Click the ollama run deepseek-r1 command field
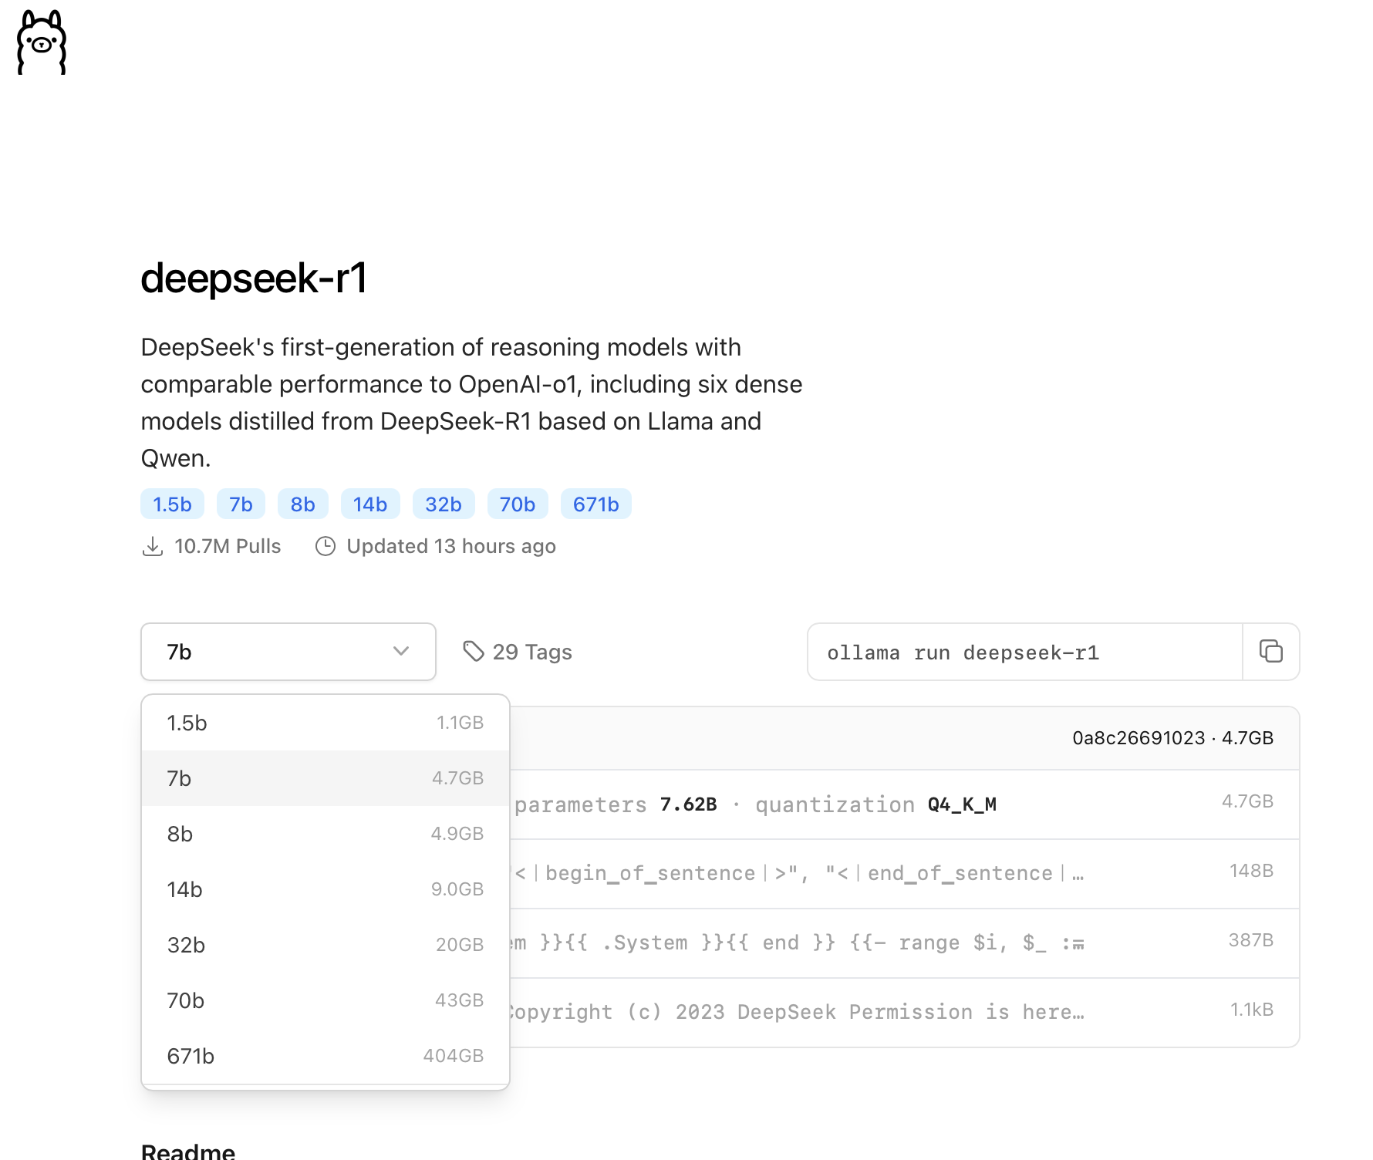1373x1160 pixels. [x=1025, y=652]
